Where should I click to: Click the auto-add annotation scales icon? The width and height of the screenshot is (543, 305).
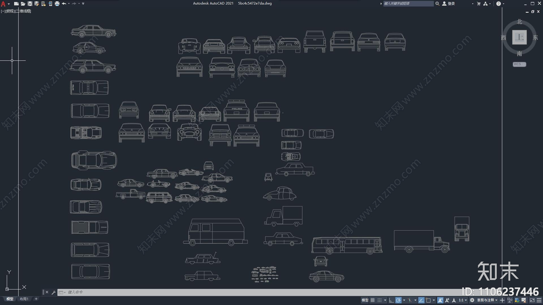point(447,300)
